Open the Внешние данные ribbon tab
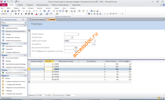Image resolution: width=165 pixels, height=100 pixels. pyautogui.click(x=42, y=5)
